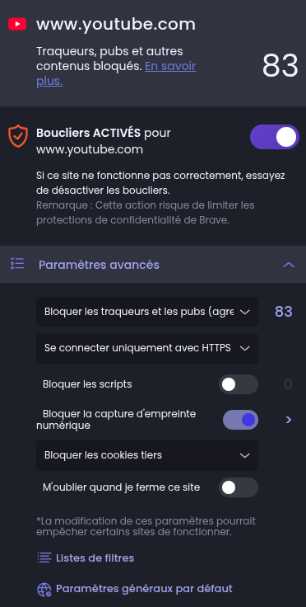The width and height of the screenshot is (306, 607).
Task: Click the Paramètres avancés header
Action: pyautogui.click(x=153, y=265)
